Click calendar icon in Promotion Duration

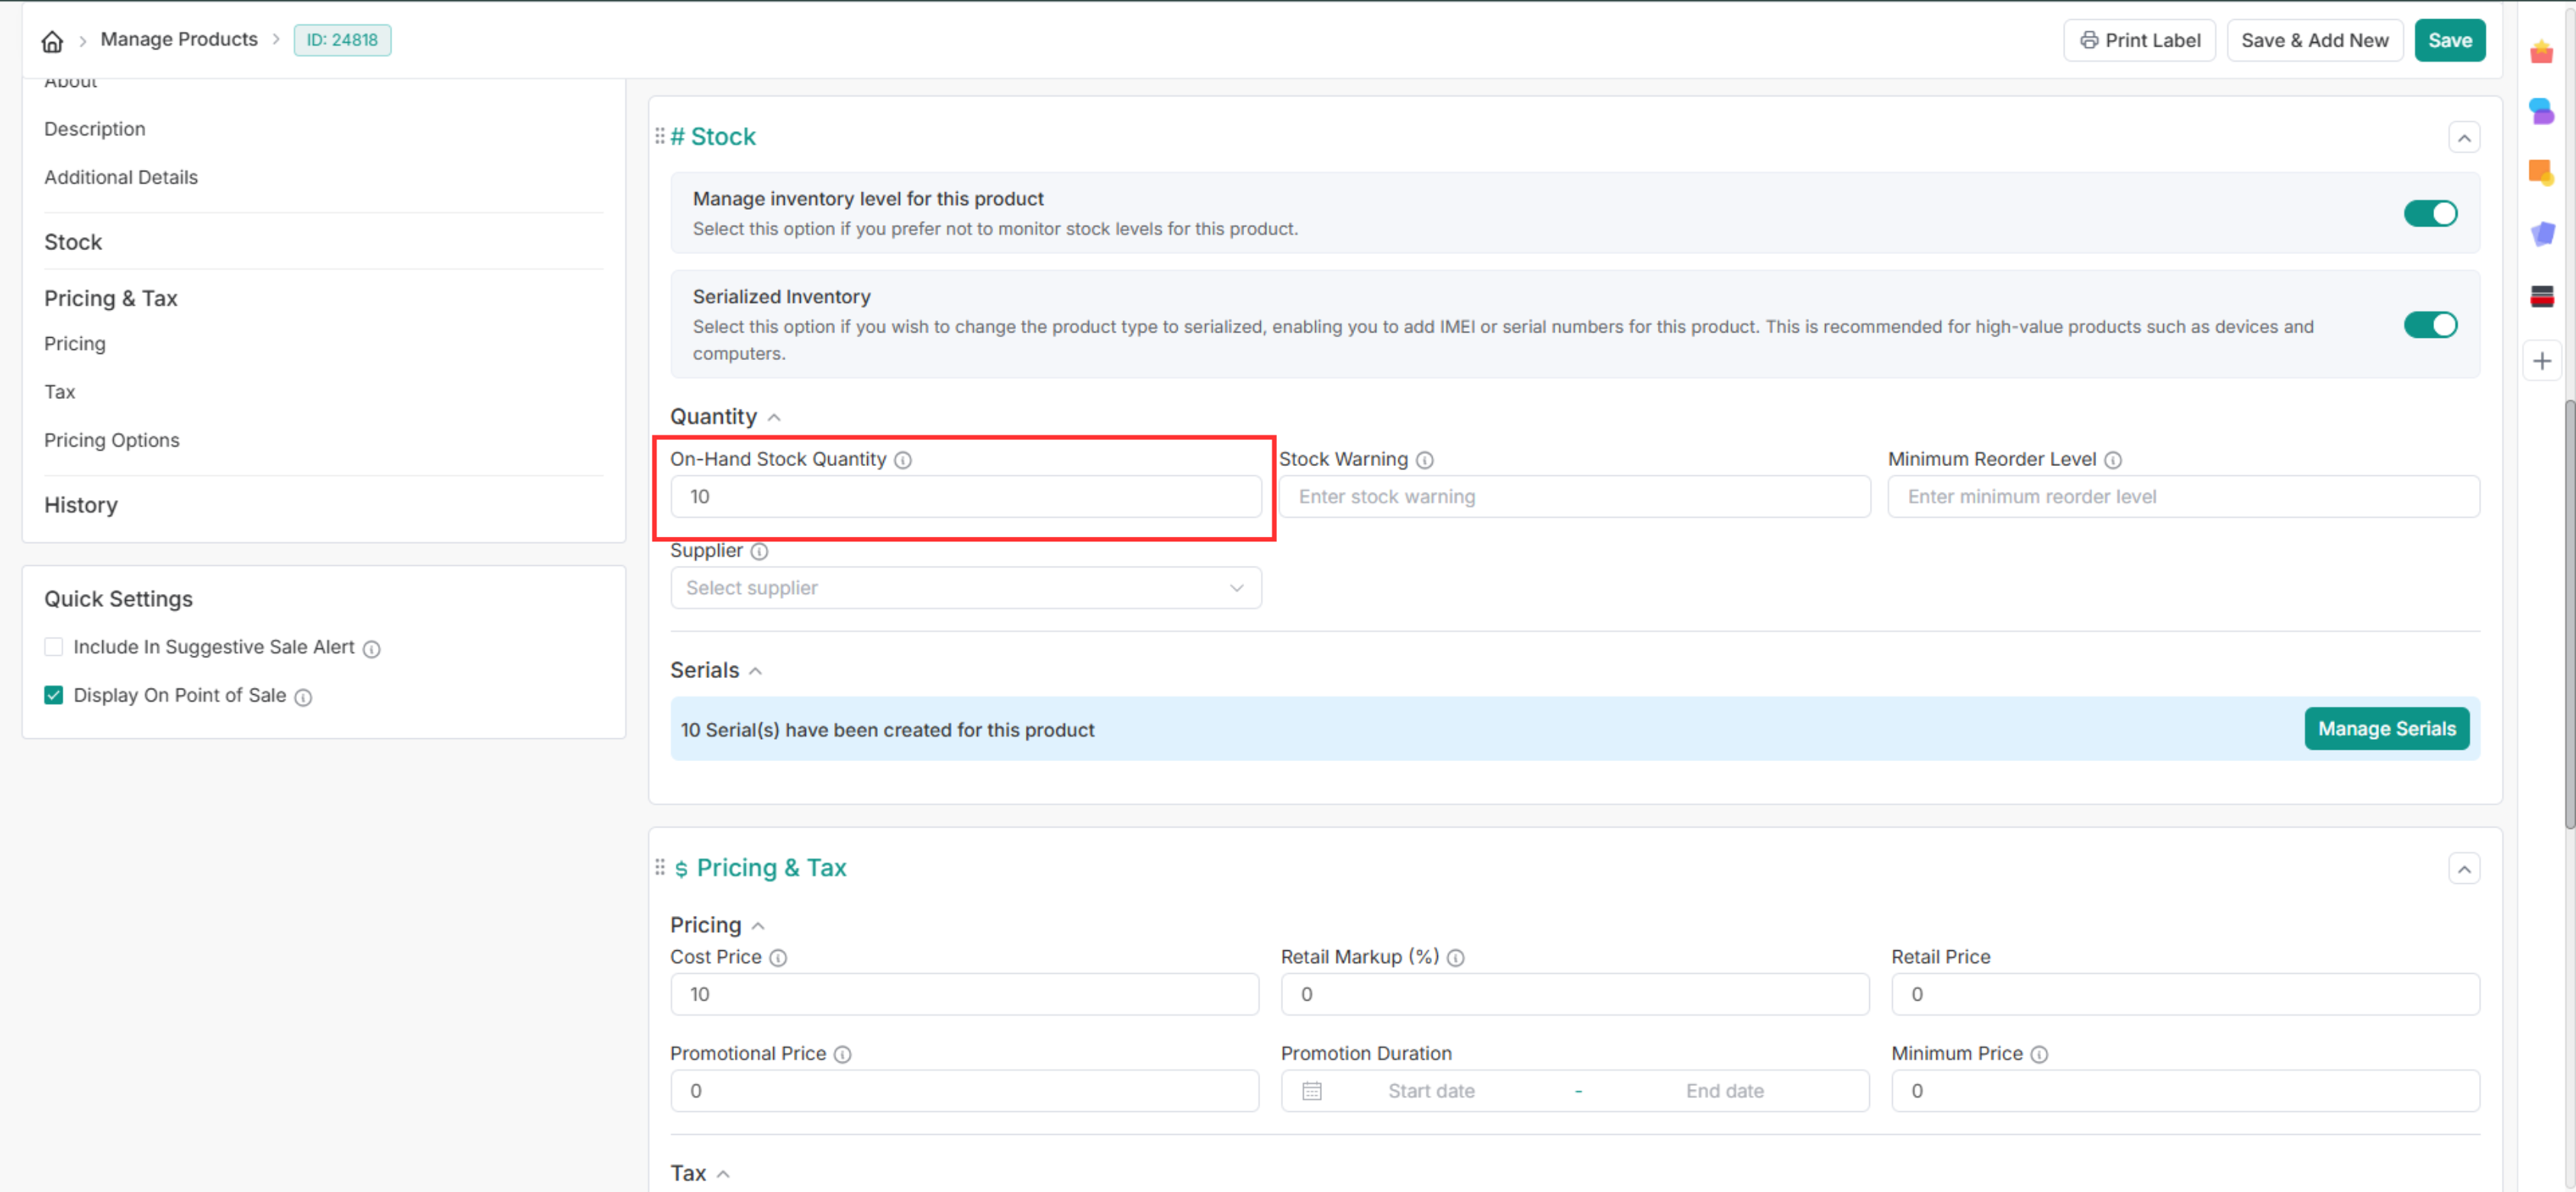[1312, 1091]
